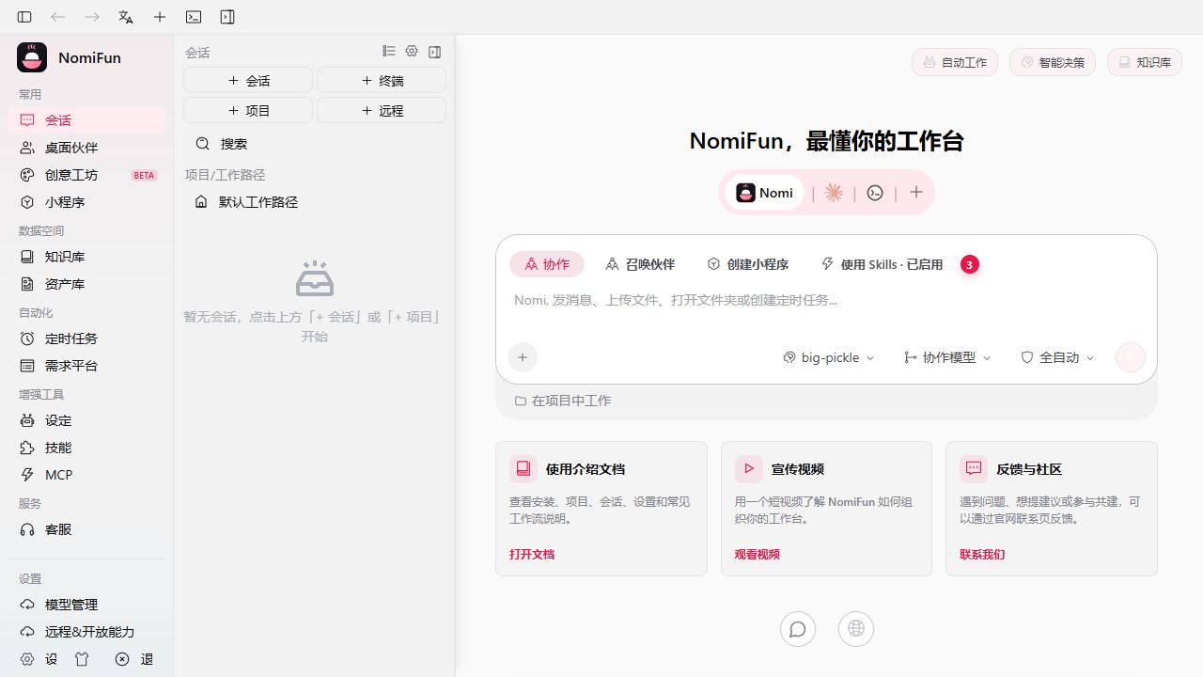Open 小程序 in the sidebar
Image resolution: width=1203 pixels, height=677 pixels.
point(86,202)
